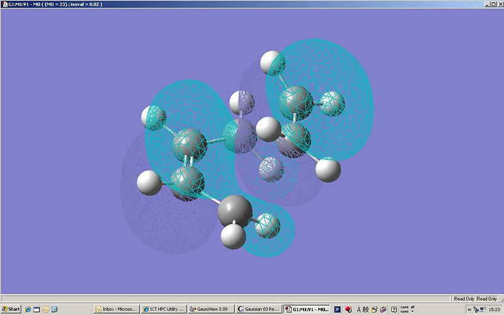Close the G1:M1:V1 molecule window
This screenshot has height=315, width=504.
coord(500,4)
